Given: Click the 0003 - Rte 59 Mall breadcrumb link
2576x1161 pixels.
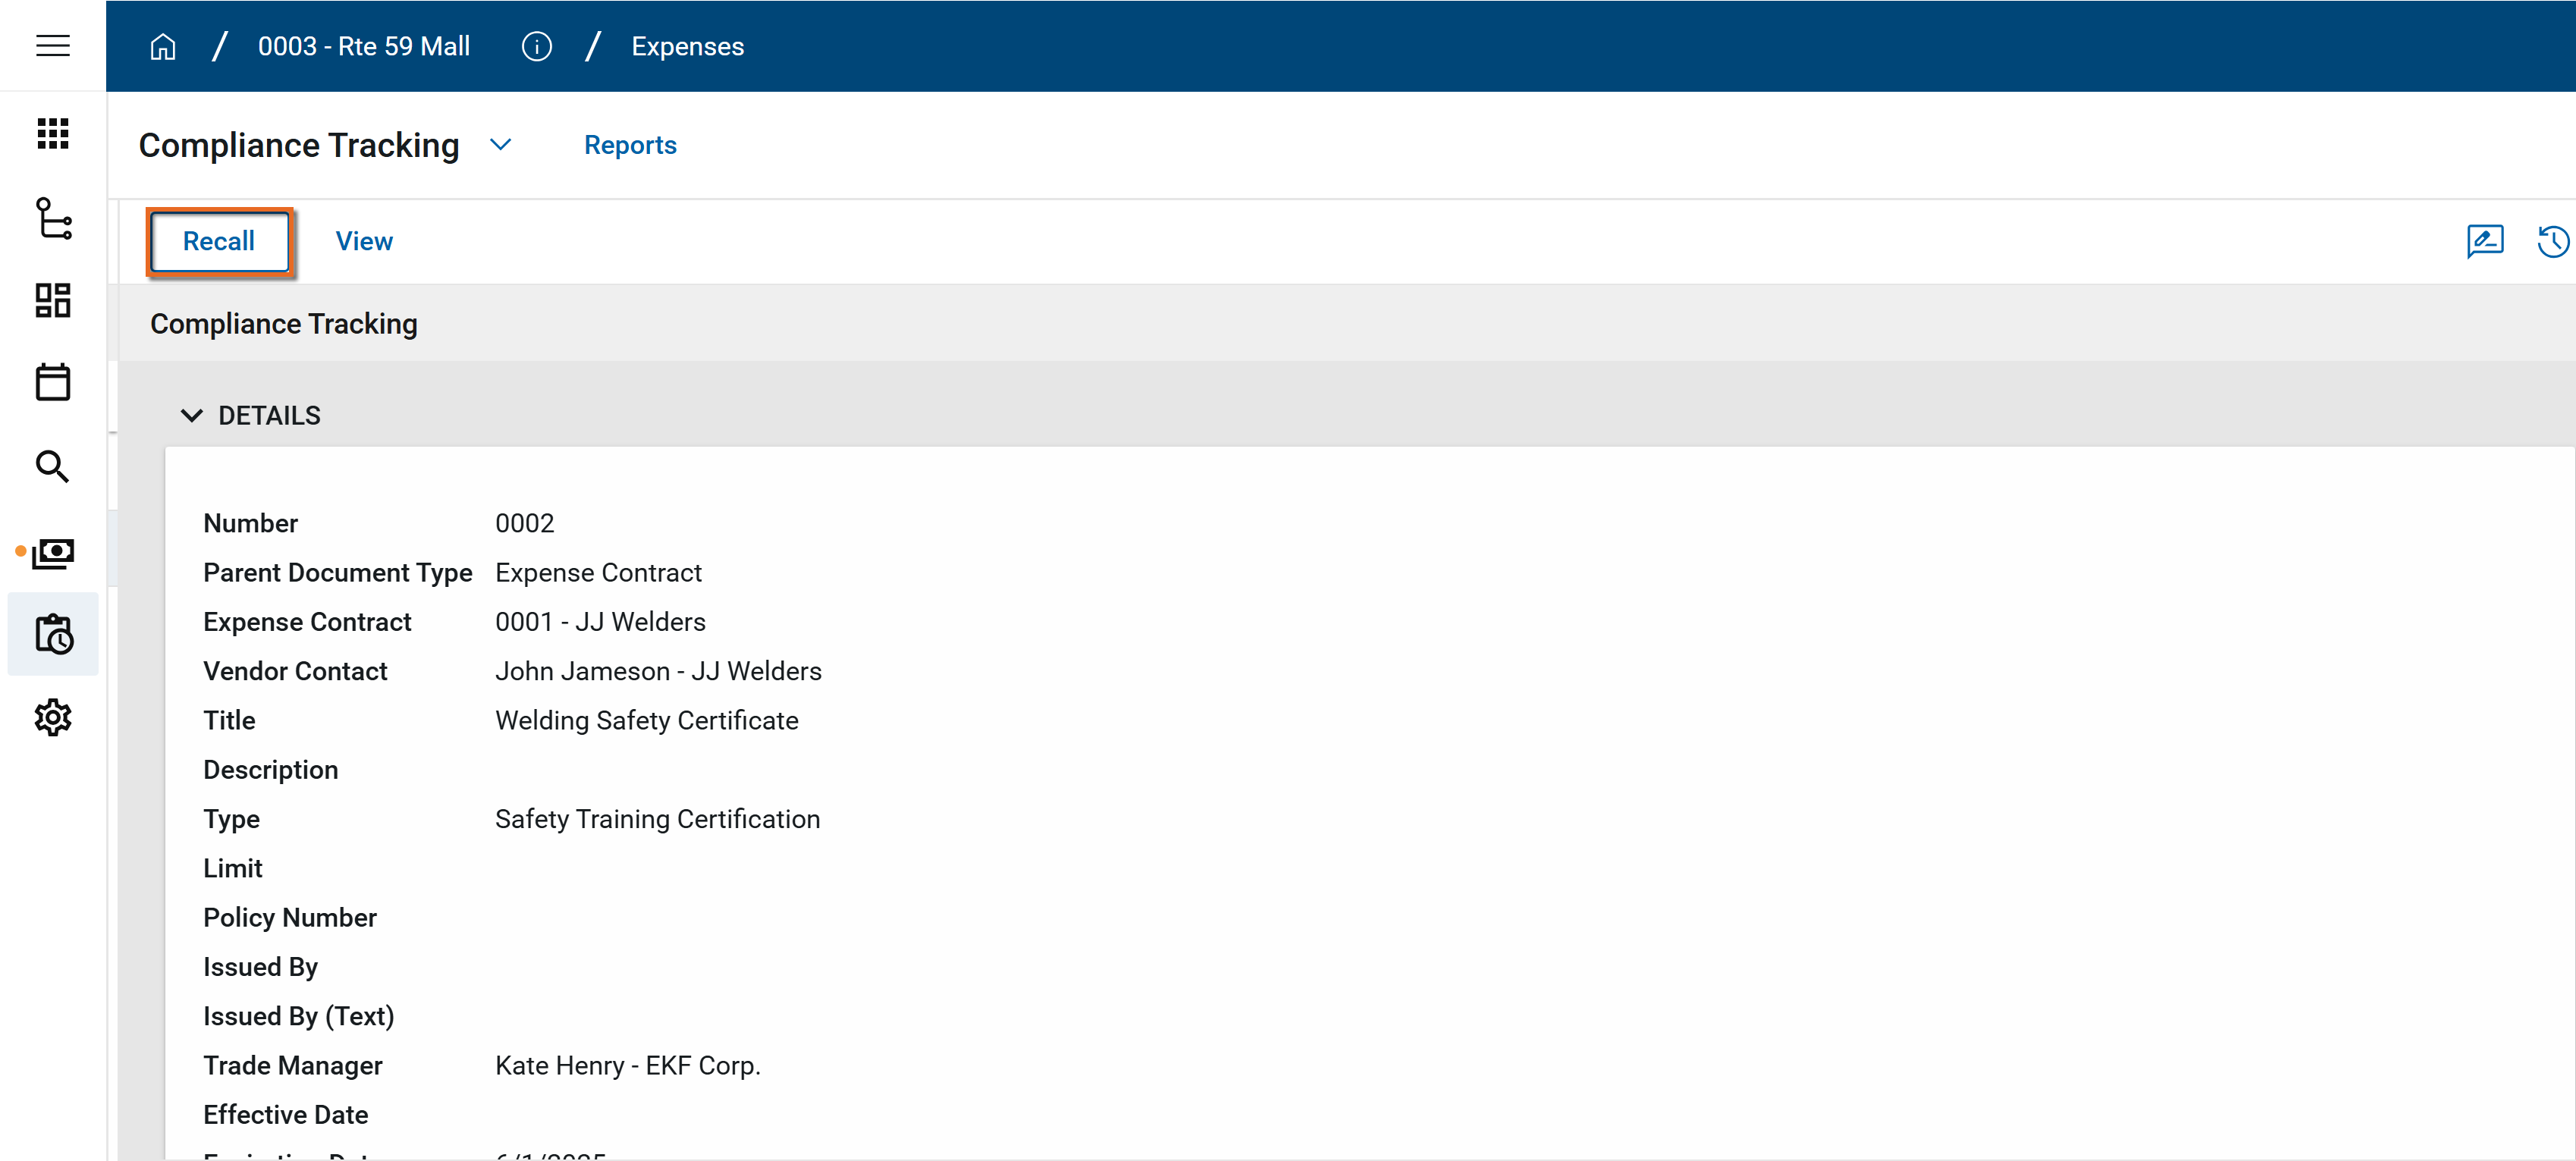Looking at the screenshot, I should click(364, 46).
